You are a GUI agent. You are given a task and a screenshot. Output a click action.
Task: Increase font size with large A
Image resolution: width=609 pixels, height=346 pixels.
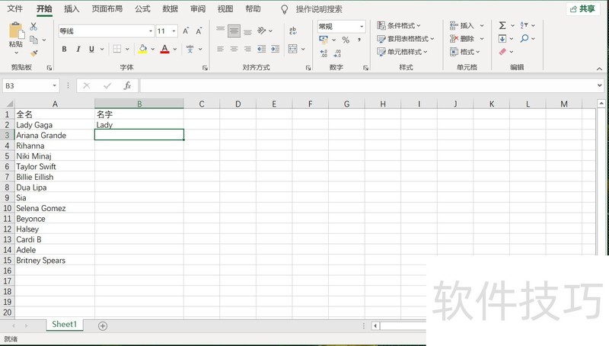186,31
